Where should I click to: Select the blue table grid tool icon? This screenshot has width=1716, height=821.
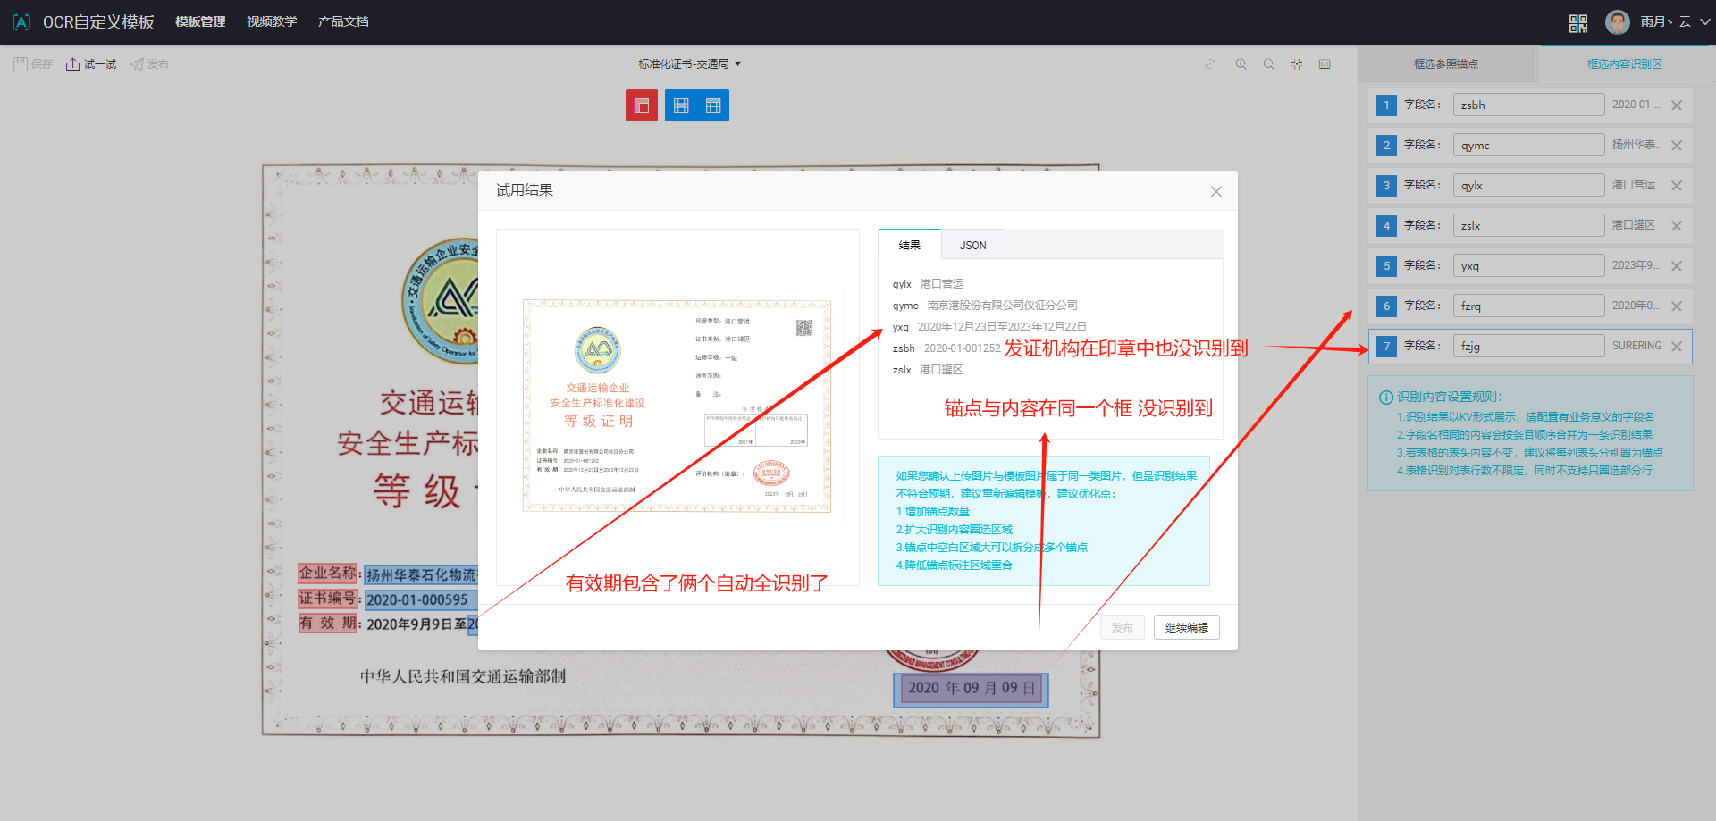coord(681,105)
